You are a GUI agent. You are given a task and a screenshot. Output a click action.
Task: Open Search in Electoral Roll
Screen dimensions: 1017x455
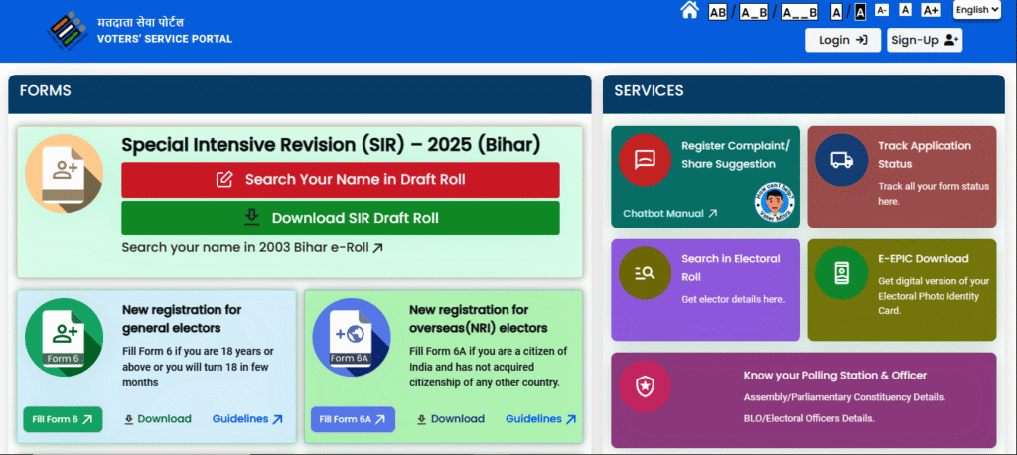point(731,267)
